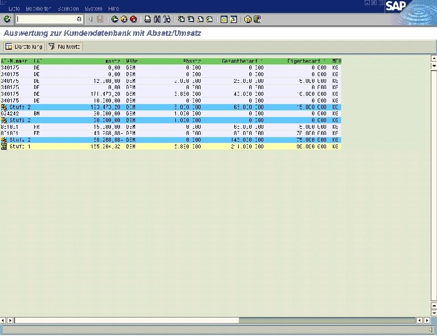This screenshot has height=336, width=437.
Task: Click the Print icon in the toolbar
Action: [x=148, y=19]
